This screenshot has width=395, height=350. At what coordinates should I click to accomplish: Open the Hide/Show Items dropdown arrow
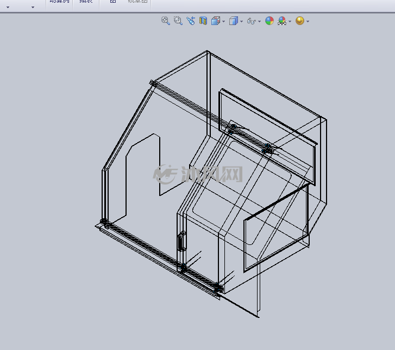260,21
